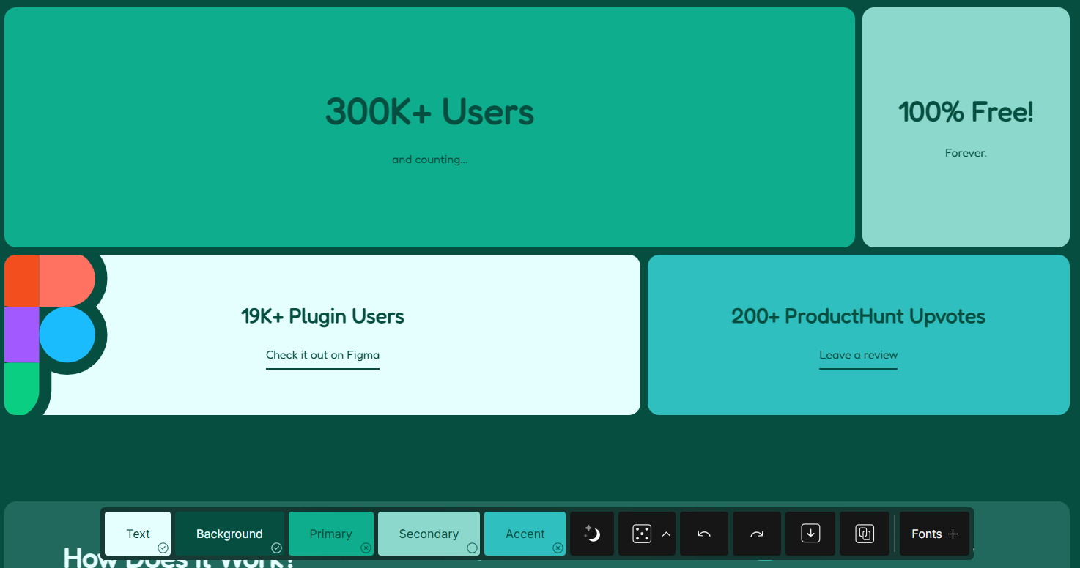The height and width of the screenshot is (568, 1080).
Task: Follow the Leave a review link
Action: 858,355
